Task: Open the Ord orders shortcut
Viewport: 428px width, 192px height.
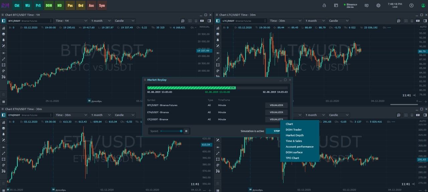Action: 81,5
